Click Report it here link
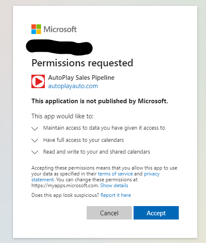The width and height of the screenshot is (206, 243). click(x=116, y=195)
